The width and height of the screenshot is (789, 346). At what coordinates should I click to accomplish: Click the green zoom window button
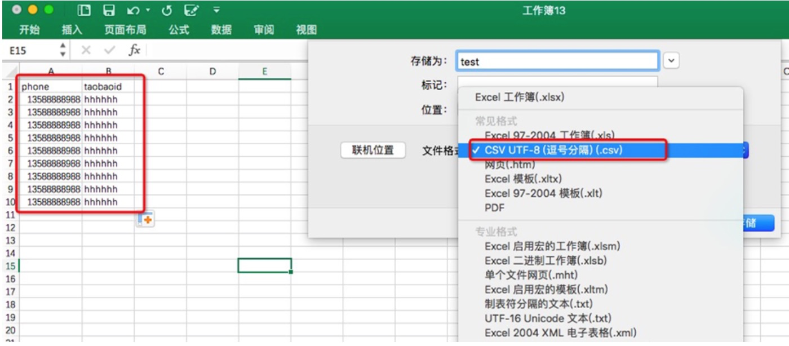[48, 10]
